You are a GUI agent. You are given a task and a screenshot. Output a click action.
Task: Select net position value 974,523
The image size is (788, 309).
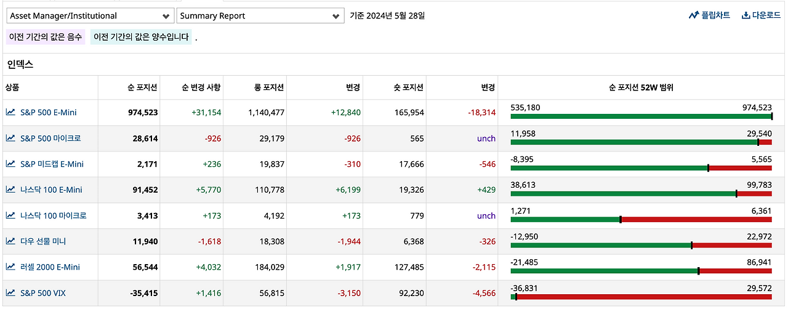click(x=143, y=113)
